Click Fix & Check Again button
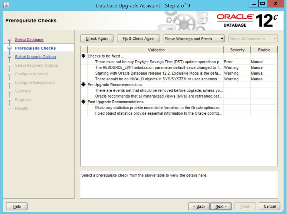 [138, 39]
